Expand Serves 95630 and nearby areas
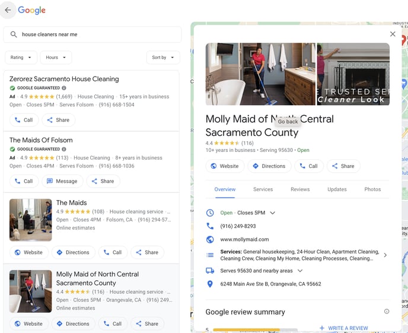 point(300,271)
